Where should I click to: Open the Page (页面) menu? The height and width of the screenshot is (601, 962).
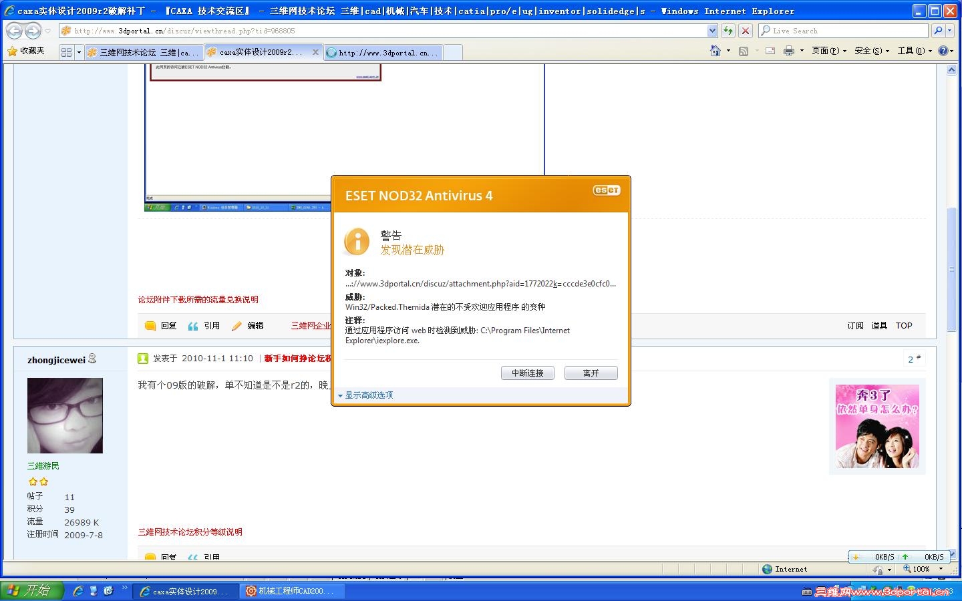[829, 51]
